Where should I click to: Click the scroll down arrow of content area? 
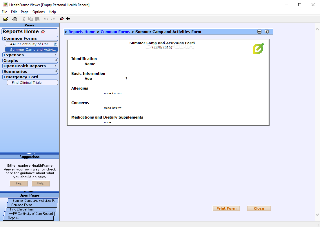coord(317,215)
